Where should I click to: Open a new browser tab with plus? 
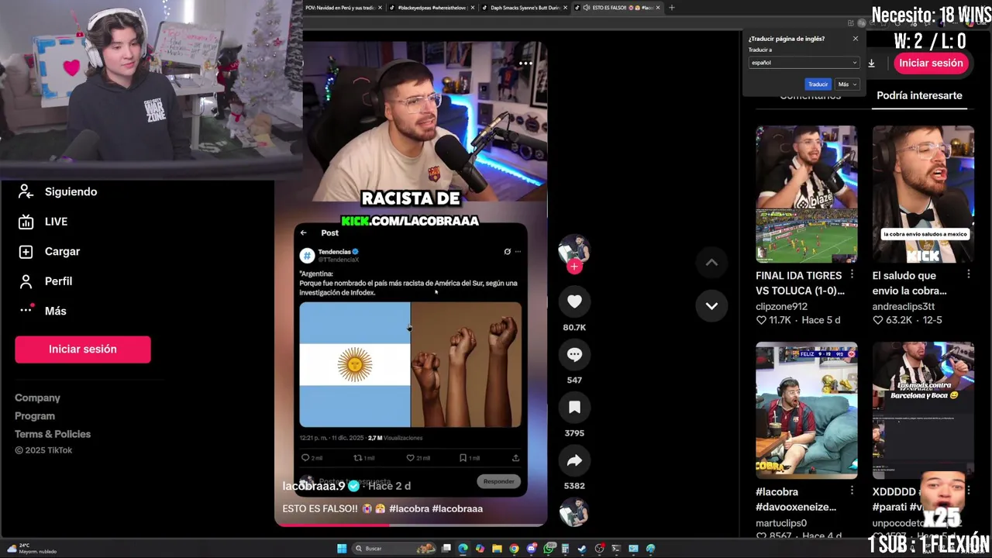point(671,8)
